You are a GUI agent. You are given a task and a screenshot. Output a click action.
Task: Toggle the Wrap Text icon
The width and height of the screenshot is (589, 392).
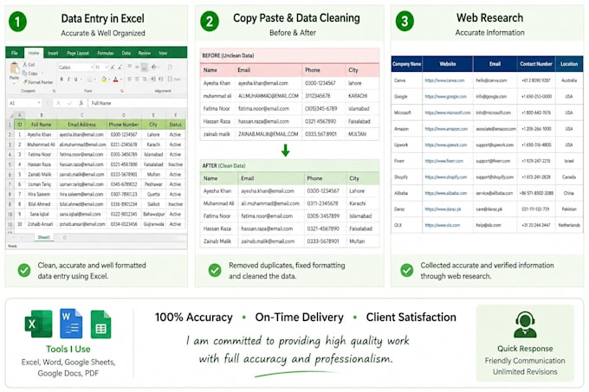[x=170, y=67]
